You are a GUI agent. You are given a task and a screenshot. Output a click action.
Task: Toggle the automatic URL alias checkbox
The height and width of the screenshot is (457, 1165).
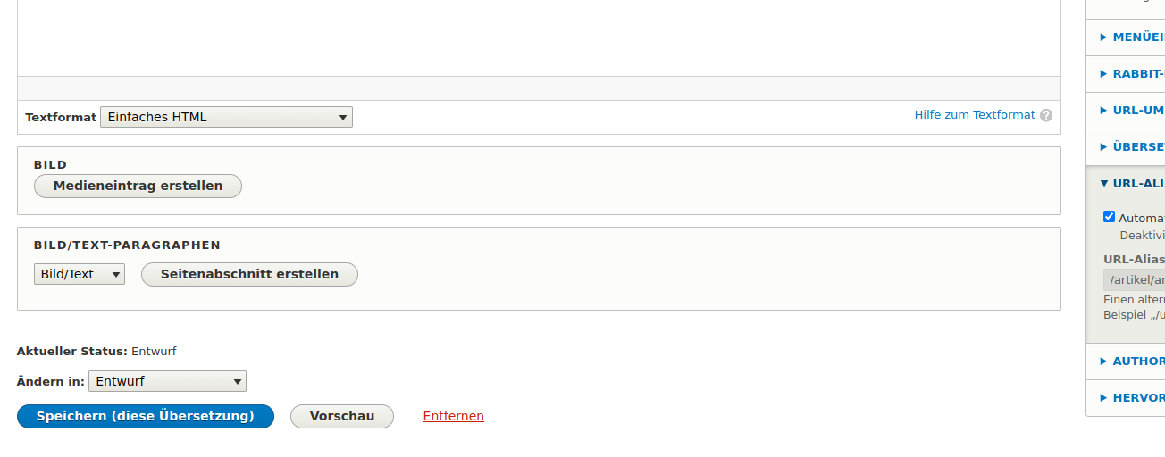[1110, 217]
